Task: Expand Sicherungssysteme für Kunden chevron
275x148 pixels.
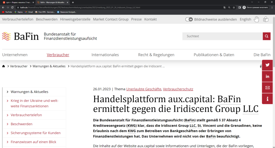Action: point(7,133)
